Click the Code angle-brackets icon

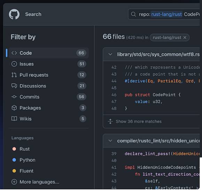[x=14, y=53]
